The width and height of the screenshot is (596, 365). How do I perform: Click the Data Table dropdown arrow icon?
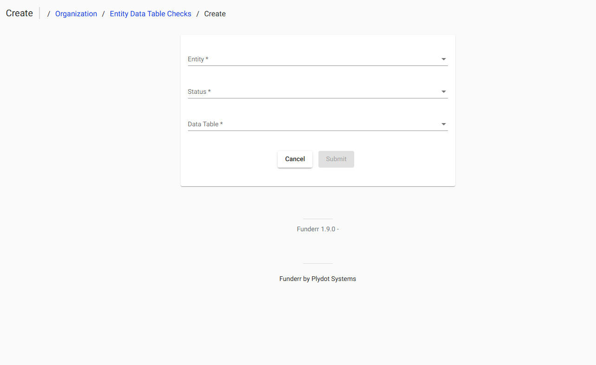[443, 124]
